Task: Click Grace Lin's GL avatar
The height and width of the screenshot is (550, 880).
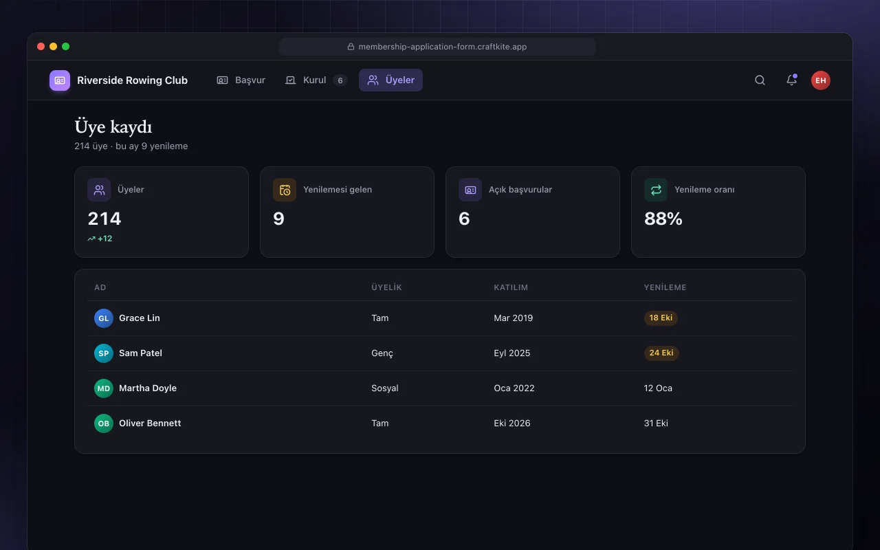Action: 104,318
